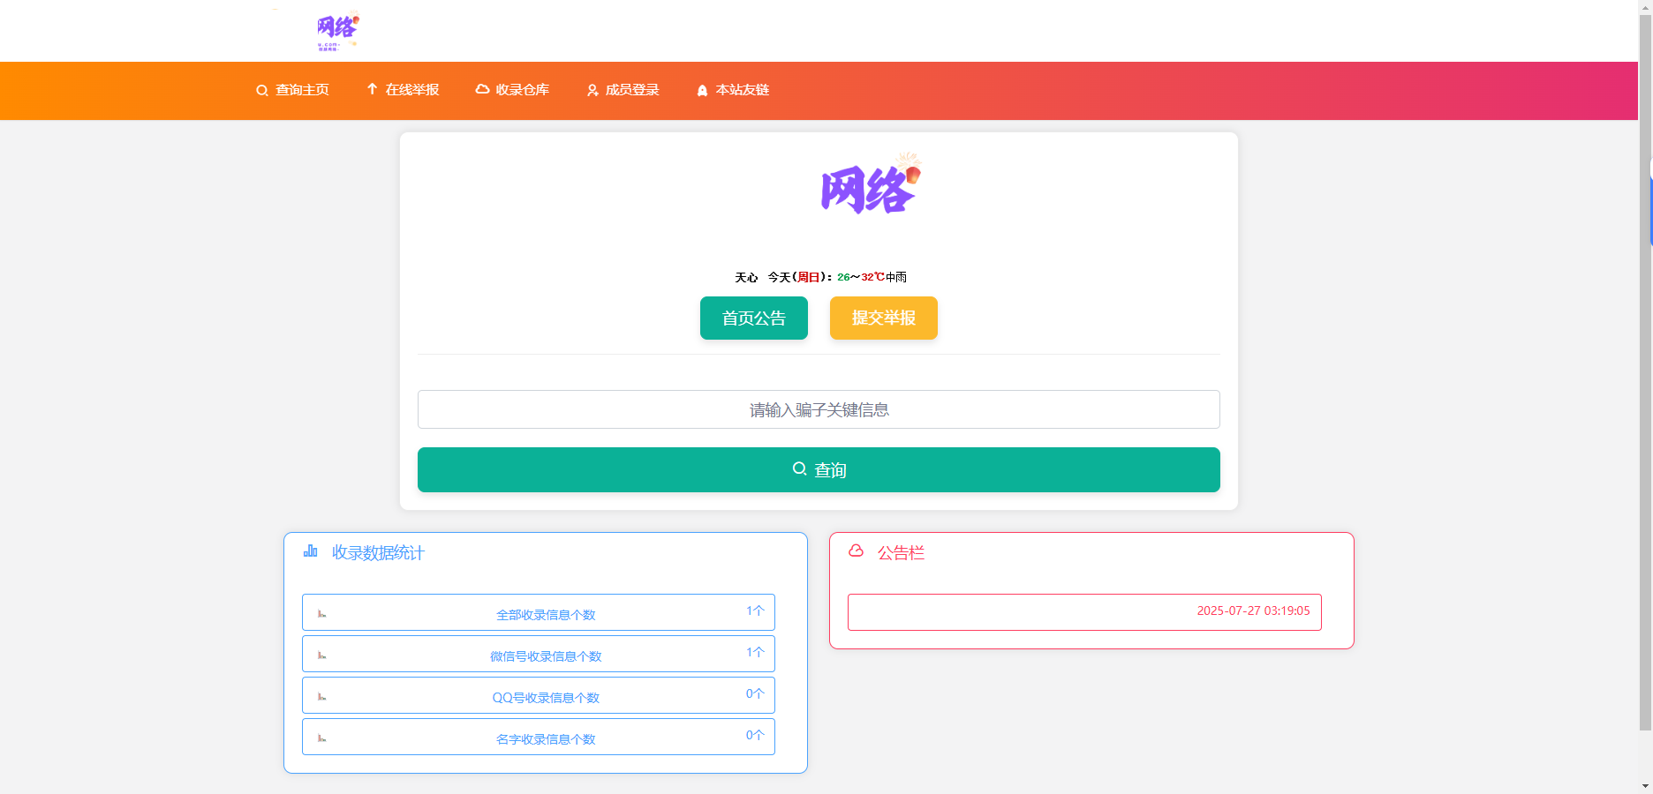Click the search icon inside the 查询 button

(799, 469)
